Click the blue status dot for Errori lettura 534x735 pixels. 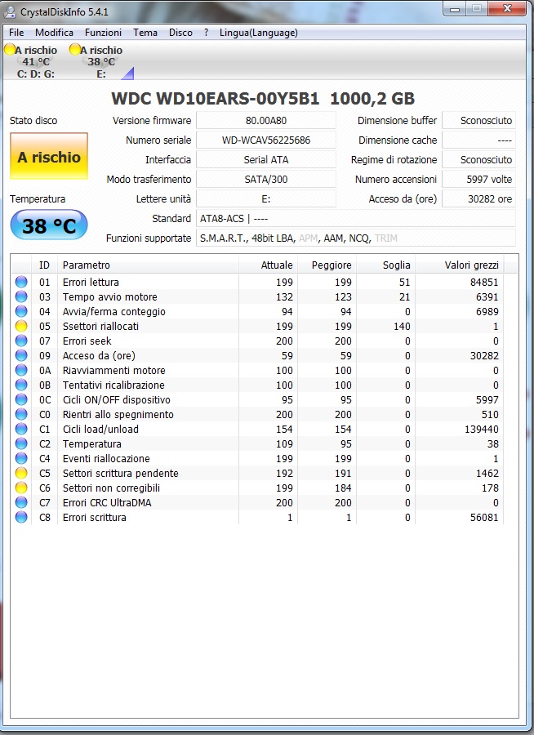pos(21,282)
